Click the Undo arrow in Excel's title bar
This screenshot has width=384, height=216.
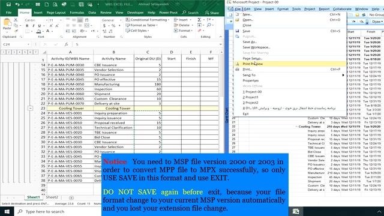pyautogui.click(x=17, y=4)
